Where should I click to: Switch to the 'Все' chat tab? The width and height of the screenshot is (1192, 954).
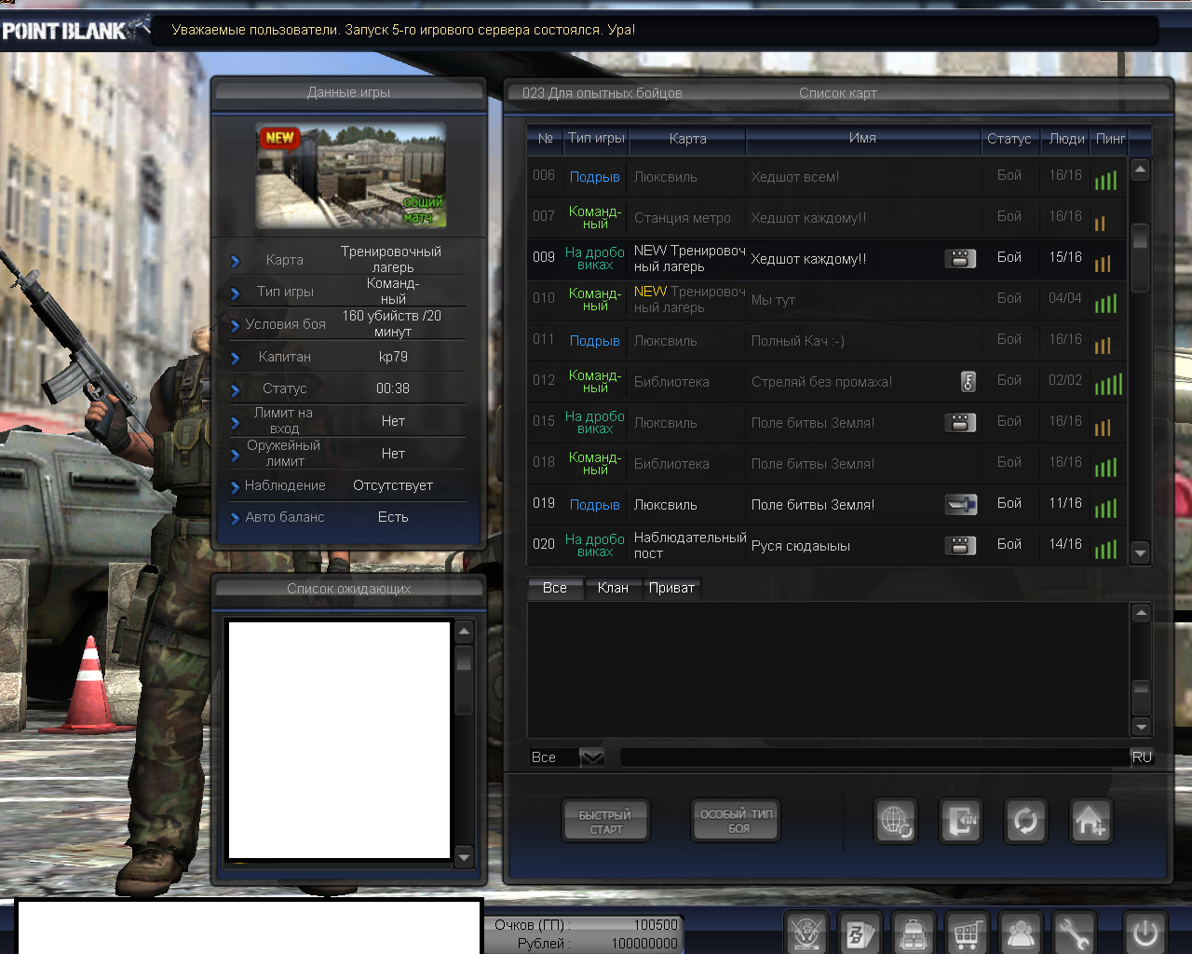tap(555, 588)
